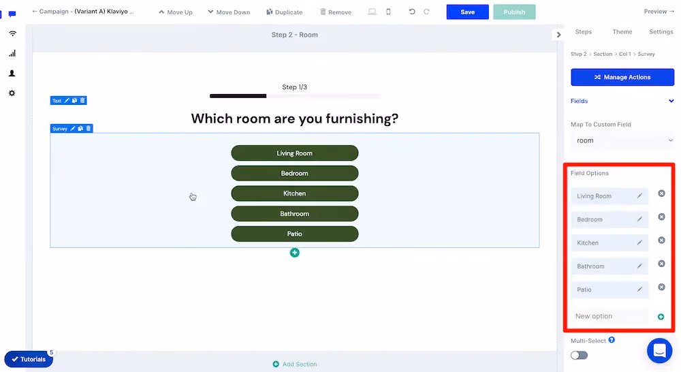Image resolution: width=681 pixels, height=372 pixels.
Task: Click the Publish button
Action: (x=514, y=12)
